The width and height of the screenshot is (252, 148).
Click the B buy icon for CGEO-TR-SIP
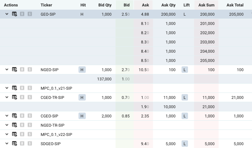pyautogui.click(x=22, y=97)
